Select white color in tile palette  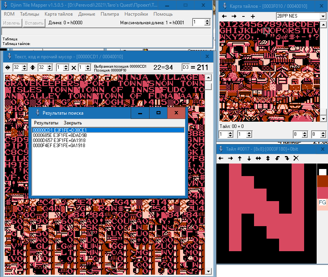323,172
